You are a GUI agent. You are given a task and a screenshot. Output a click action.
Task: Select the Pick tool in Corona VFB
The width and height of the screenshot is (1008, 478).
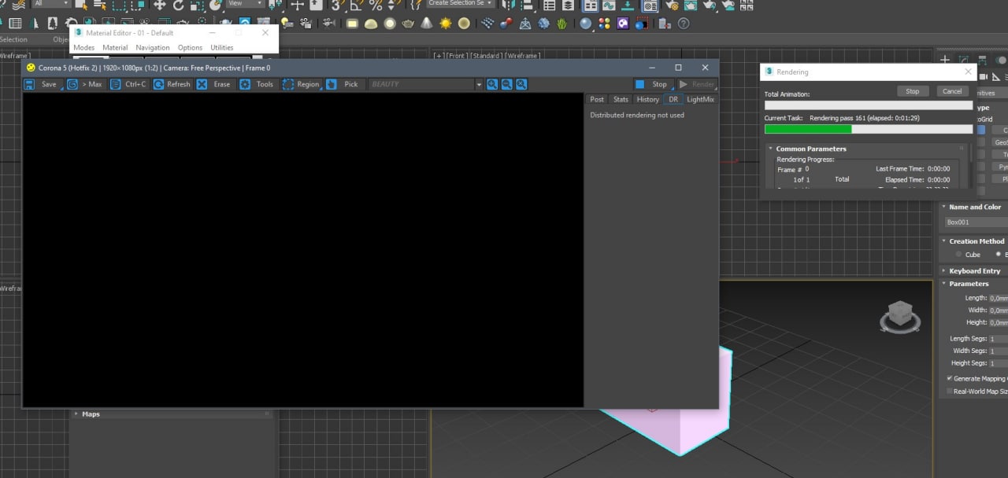pyautogui.click(x=344, y=84)
